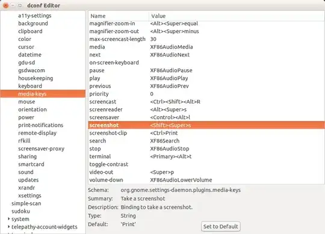
Task: Select simple-scan in the tree
Action: [x=26, y=203]
